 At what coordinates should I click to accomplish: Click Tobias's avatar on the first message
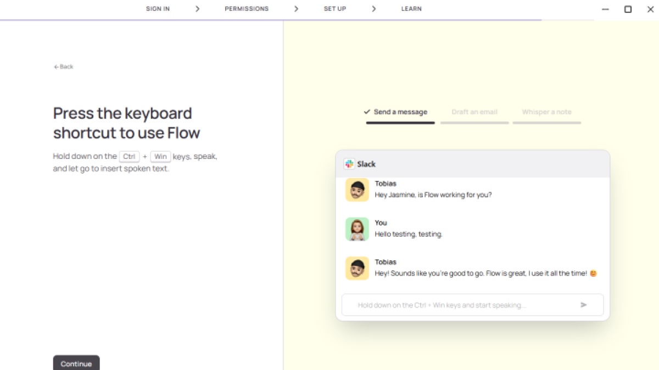357,190
